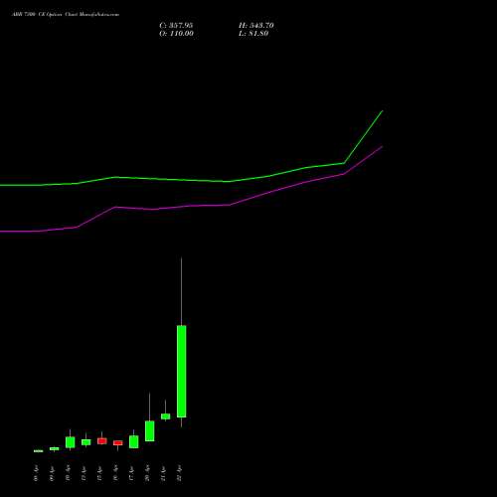Viewport: 497px width, 497px height.
Task: Click the 20 Apr date axis label
Action: [148, 473]
